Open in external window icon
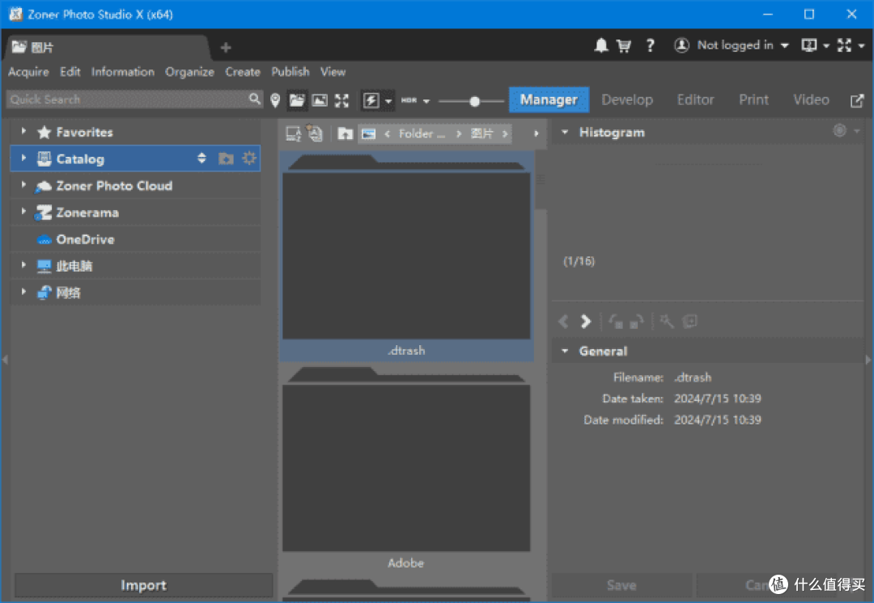 coord(857,101)
